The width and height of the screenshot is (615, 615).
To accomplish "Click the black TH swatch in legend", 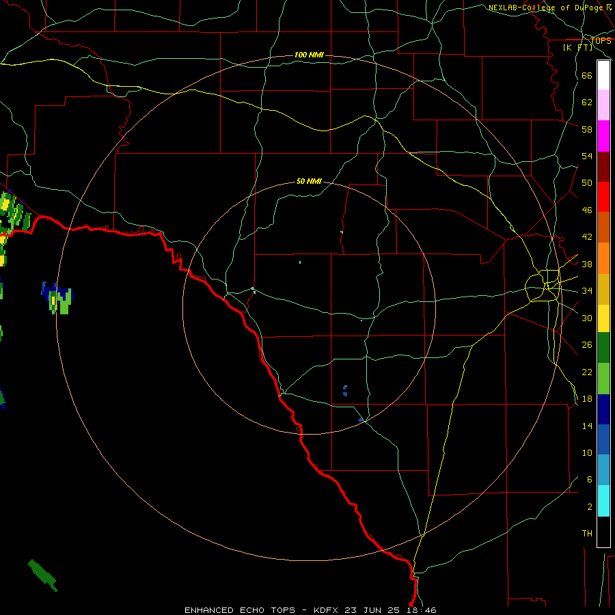I will coord(603,532).
